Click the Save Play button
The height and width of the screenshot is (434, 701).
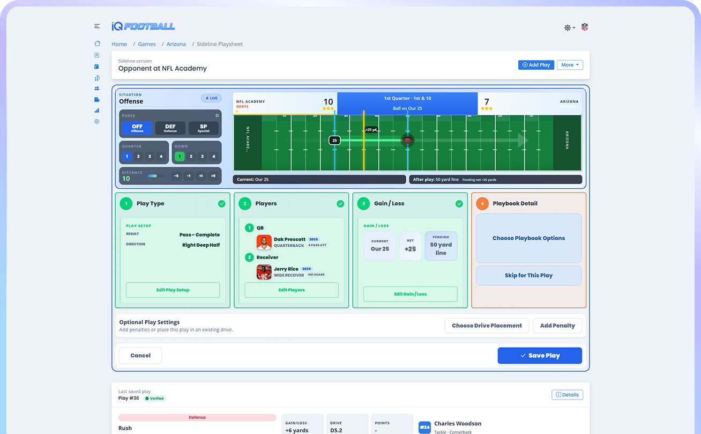tap(540, 356)
